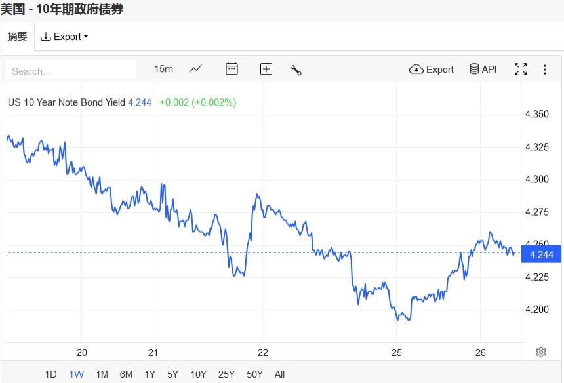Image resolution: width=564 pixels, height=383 pixels.
Task: Select the 50Y time range
Action: click(x=254, y=374)
